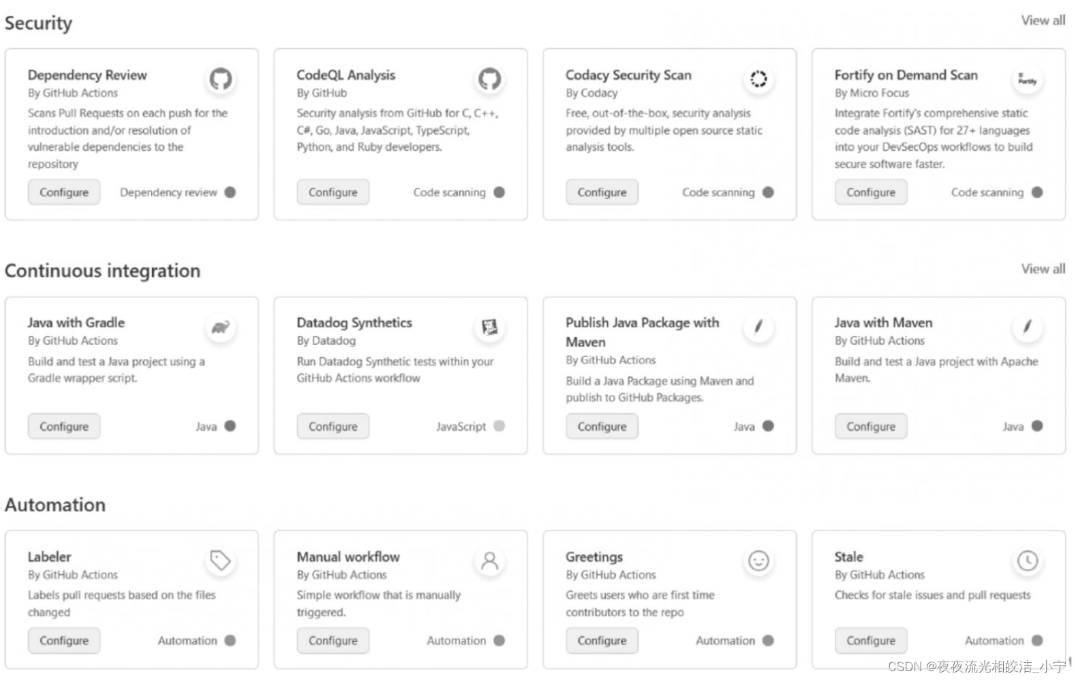Click the feather icon on Java with Maven card

tap(1027, 328)
